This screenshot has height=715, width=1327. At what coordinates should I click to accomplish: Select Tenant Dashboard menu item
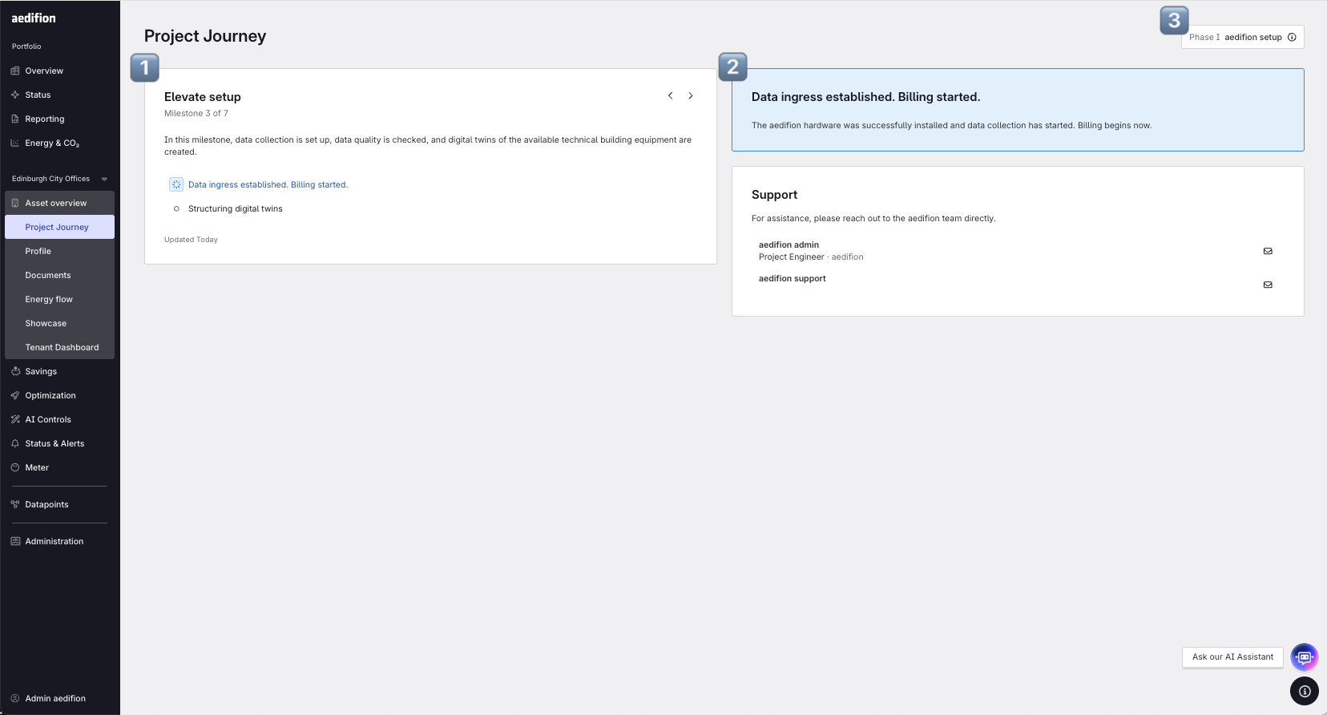(62, 347)
